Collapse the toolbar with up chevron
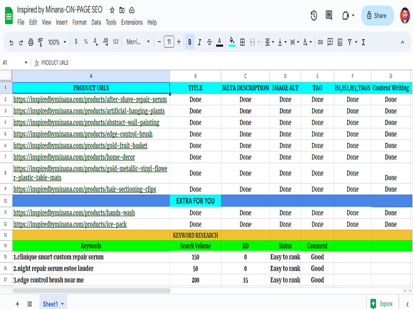The width and height of the screenshot is (413, 309). pyautogui.click(x=402, y=42)
